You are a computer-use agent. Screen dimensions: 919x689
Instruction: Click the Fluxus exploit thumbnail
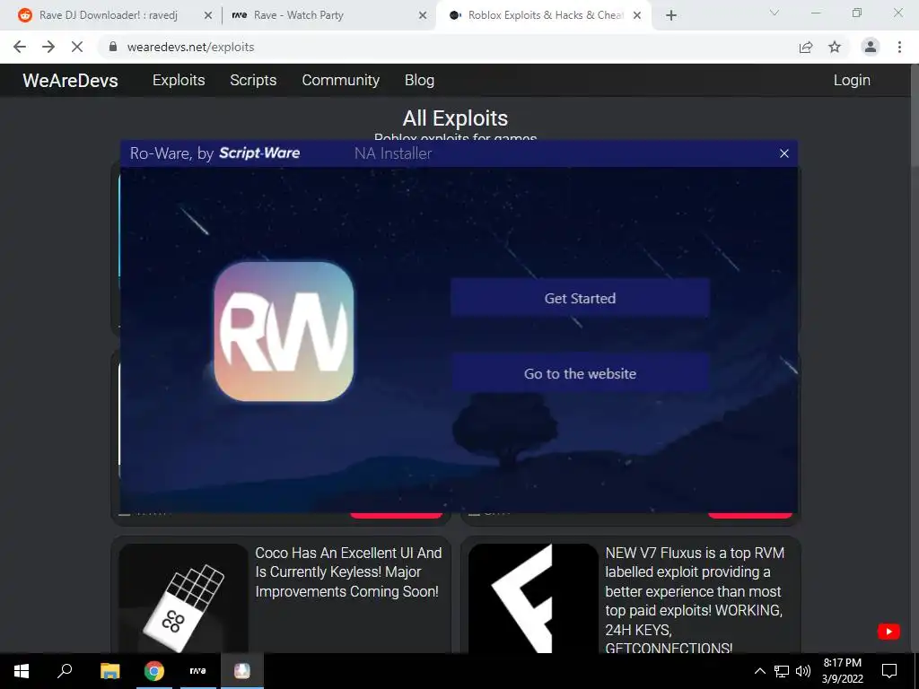pyautogui.click(x=533, y=598)
